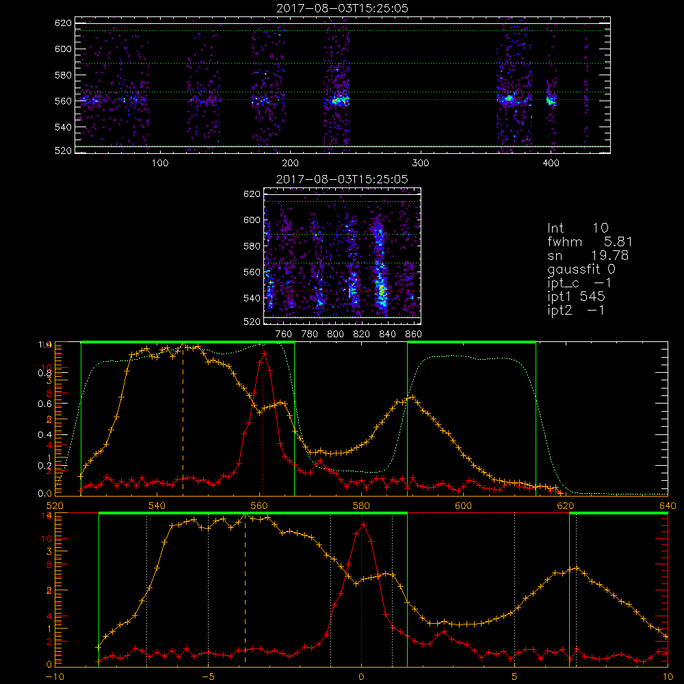Click x-axis label 100 of wide spectrogram
This screenshot has height=684, width=684.
tap(160, 163)
